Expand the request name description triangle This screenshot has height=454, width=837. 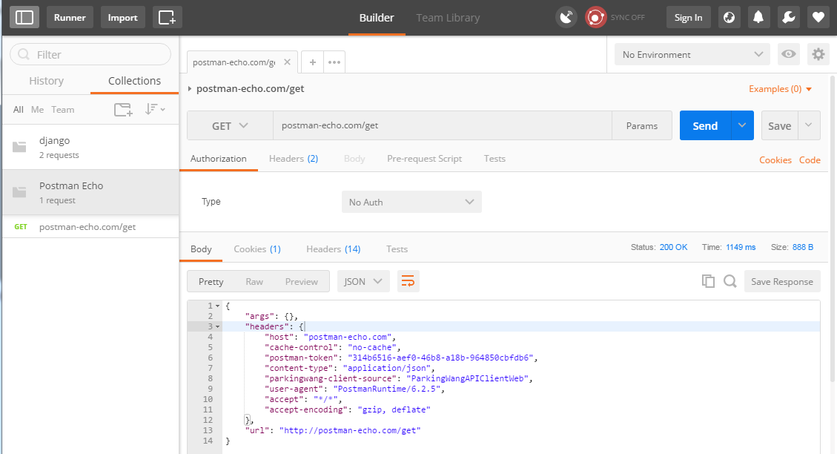click(190, 89)
